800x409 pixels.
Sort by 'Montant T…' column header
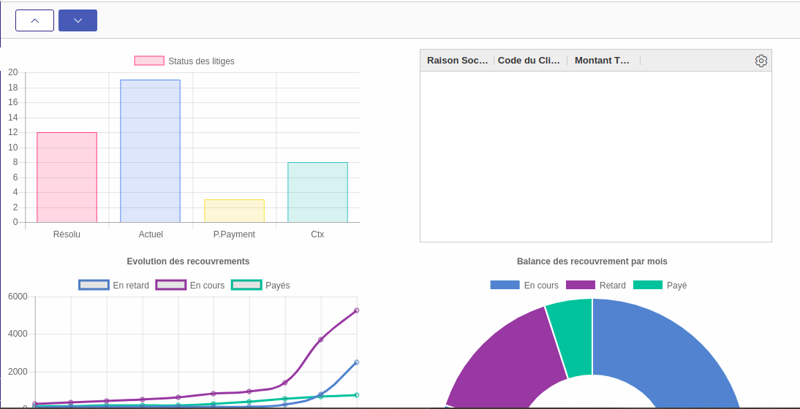602,61
